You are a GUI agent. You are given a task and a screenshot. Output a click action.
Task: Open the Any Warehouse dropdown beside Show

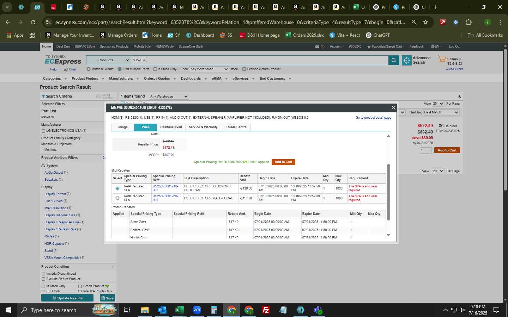209,69
